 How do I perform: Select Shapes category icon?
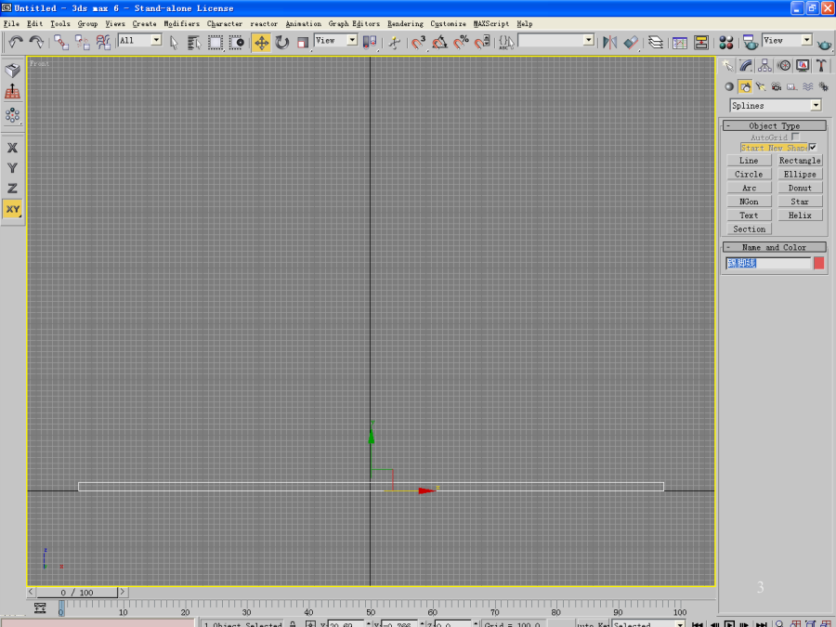pyautogui.click(x=745, y=86)
